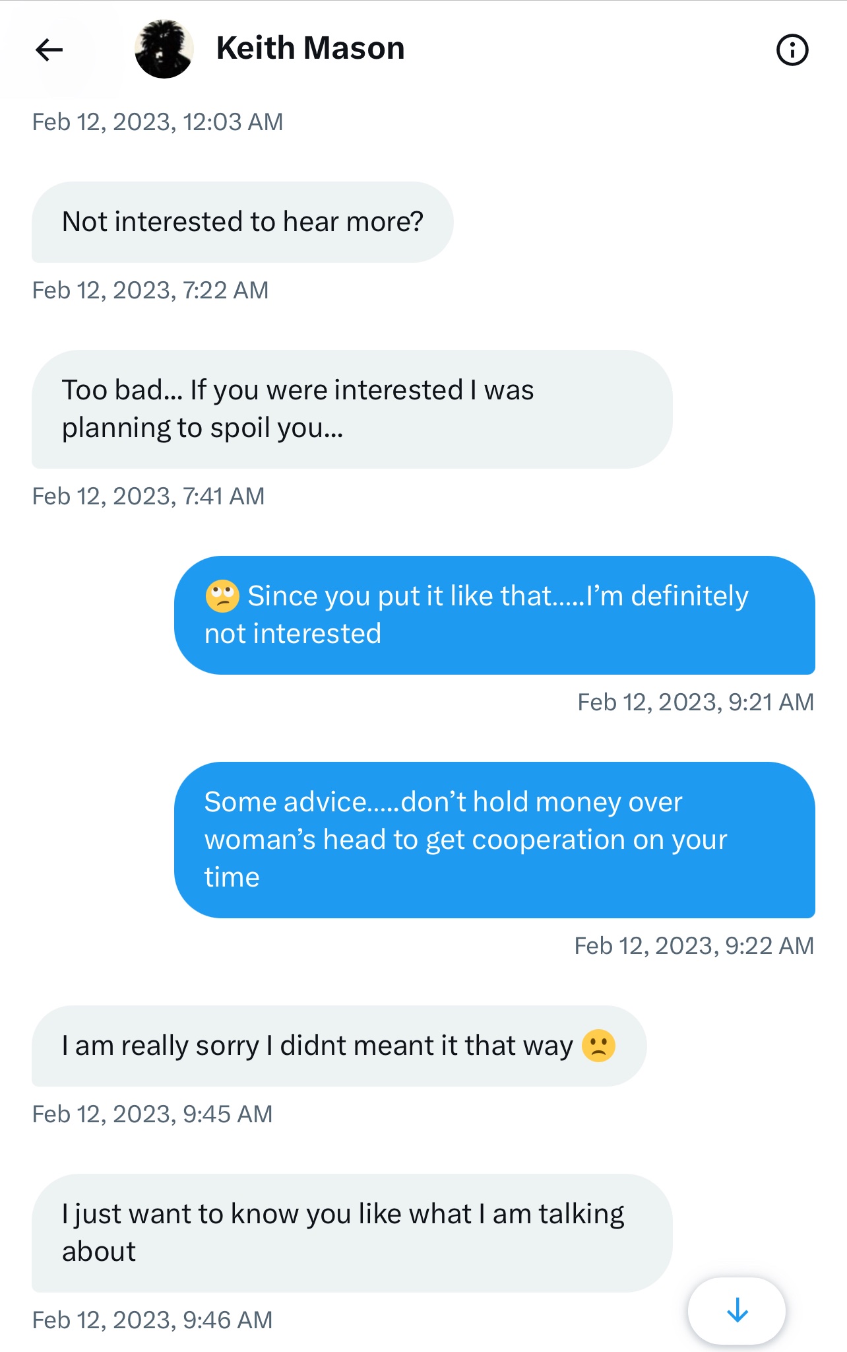
Task: Open Keith Mason's name in the header
Action: 310,48
